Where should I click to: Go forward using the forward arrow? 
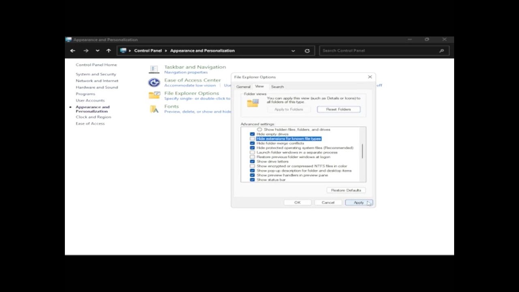tap(86, 51)
